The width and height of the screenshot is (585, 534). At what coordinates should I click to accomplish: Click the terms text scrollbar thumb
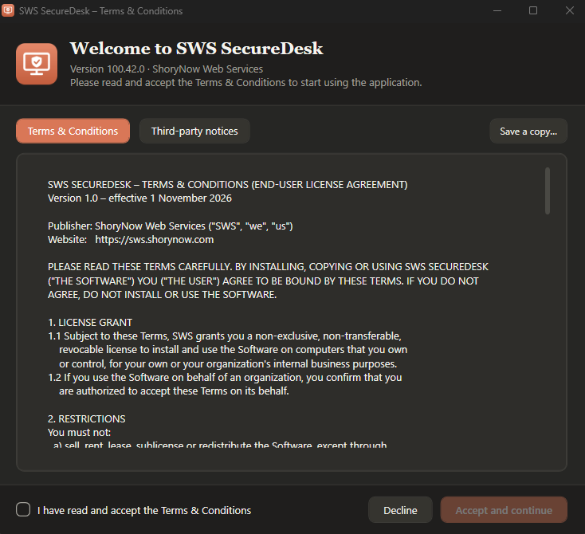(548, 190)
